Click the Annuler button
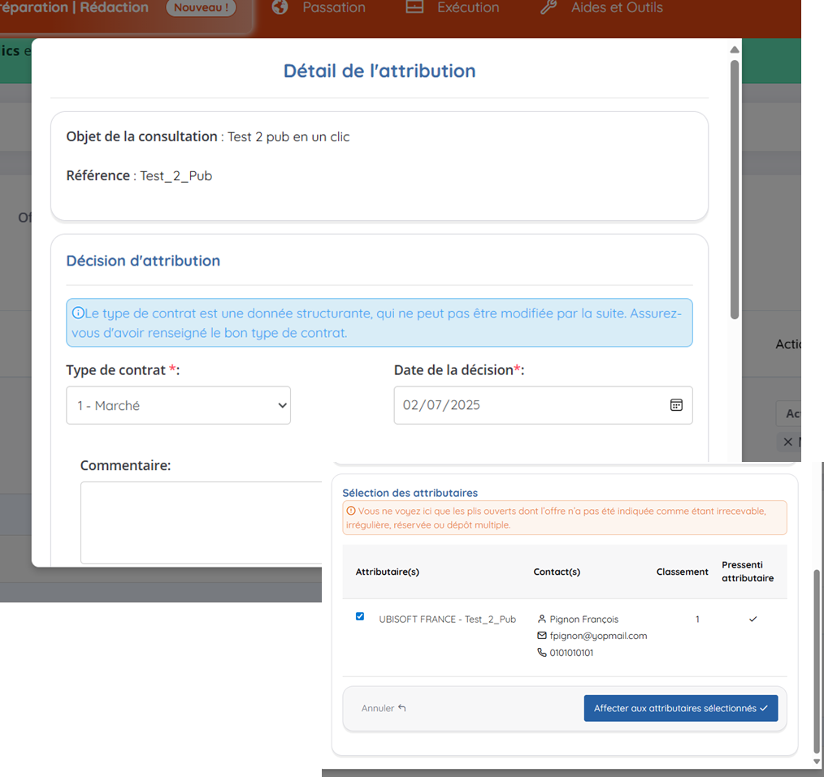The height and width of the screenshot is (777, 824). point(384,708)
